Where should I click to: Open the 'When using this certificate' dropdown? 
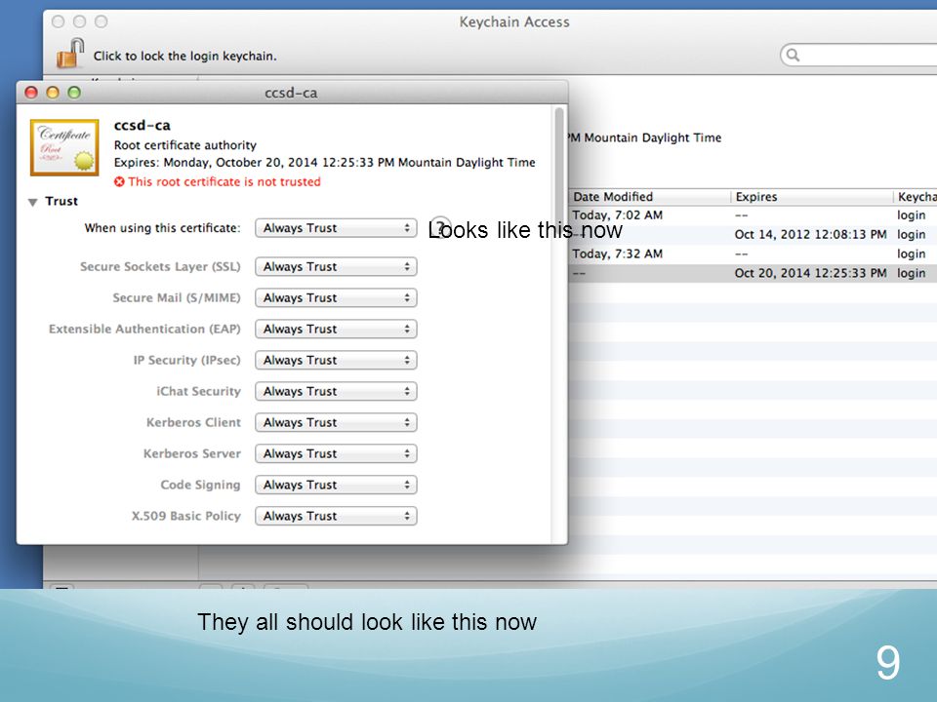click(x=336, y=228)
